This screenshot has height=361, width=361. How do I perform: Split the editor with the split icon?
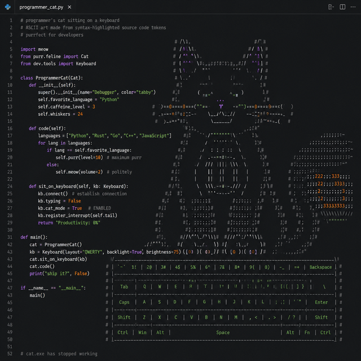click(x=342, y=7)
